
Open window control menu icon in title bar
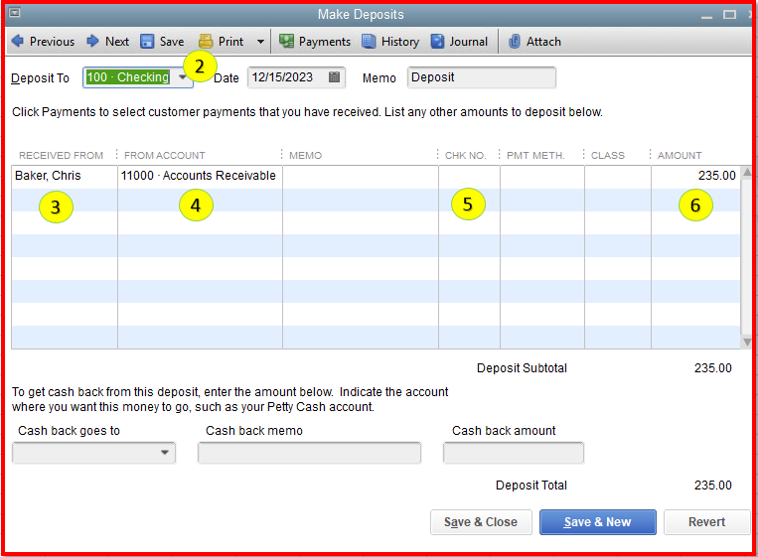[x=15, y=13]
